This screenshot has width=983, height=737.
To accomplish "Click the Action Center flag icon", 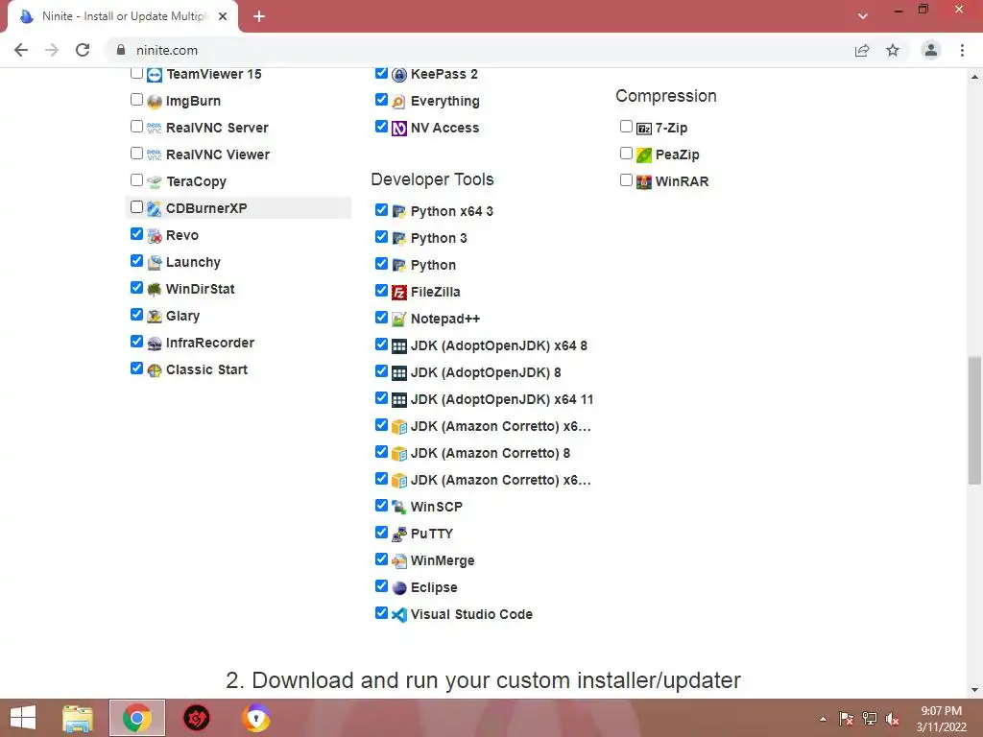I will pos(846,719).
